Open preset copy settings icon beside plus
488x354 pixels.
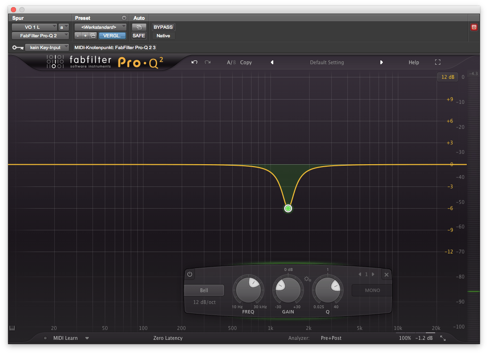(x=93, y=36)
